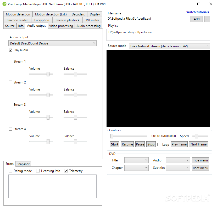This screenshot has width=217, height=208.
Task: Open the Audio processing tab
Action: pyautogui.click(x=88, y=26)
